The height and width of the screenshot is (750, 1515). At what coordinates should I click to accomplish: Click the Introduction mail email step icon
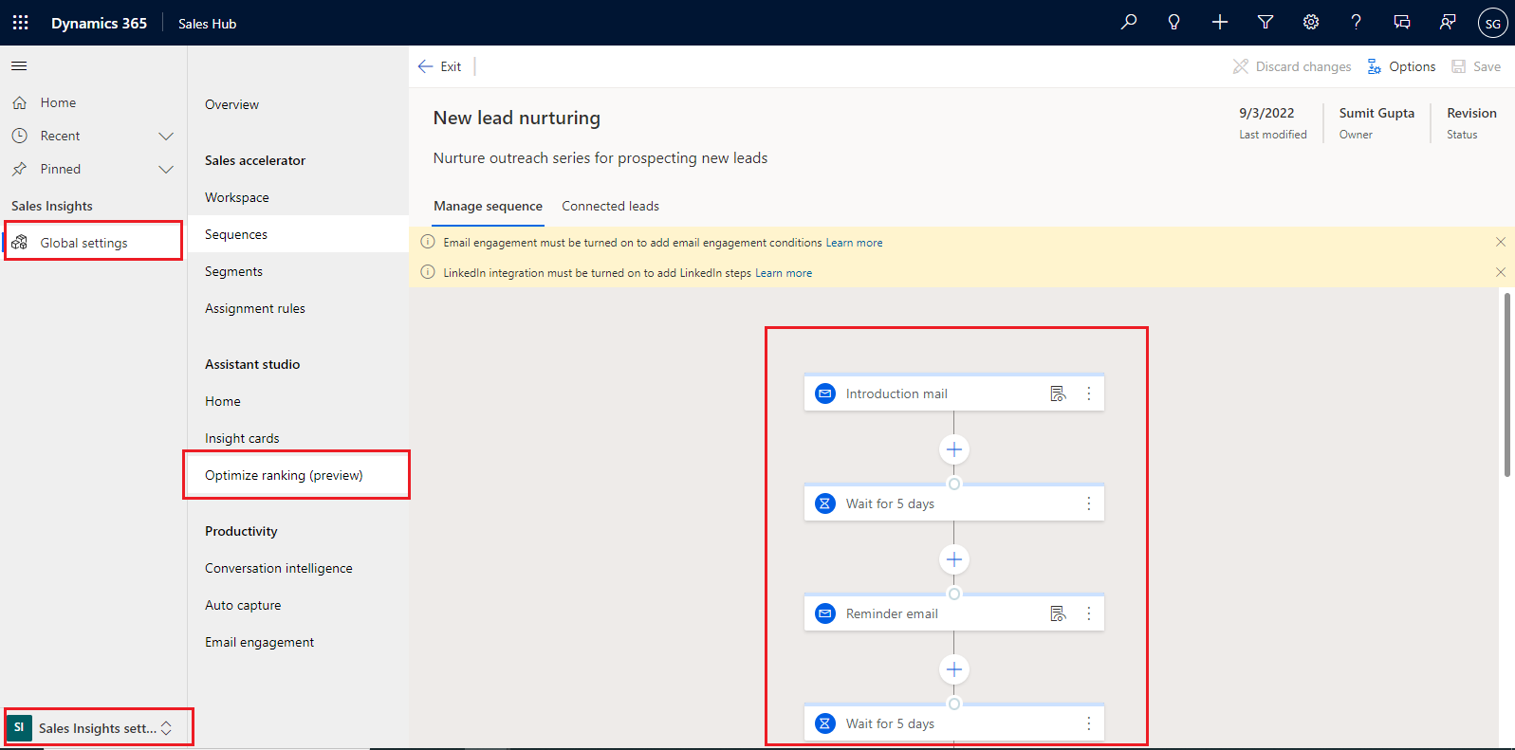[825, 393]
